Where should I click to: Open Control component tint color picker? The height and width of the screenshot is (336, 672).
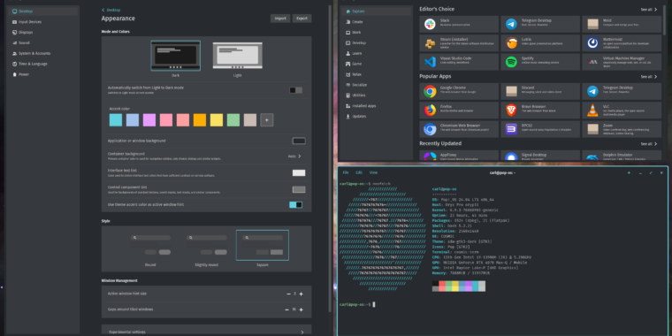click(299, 189)
